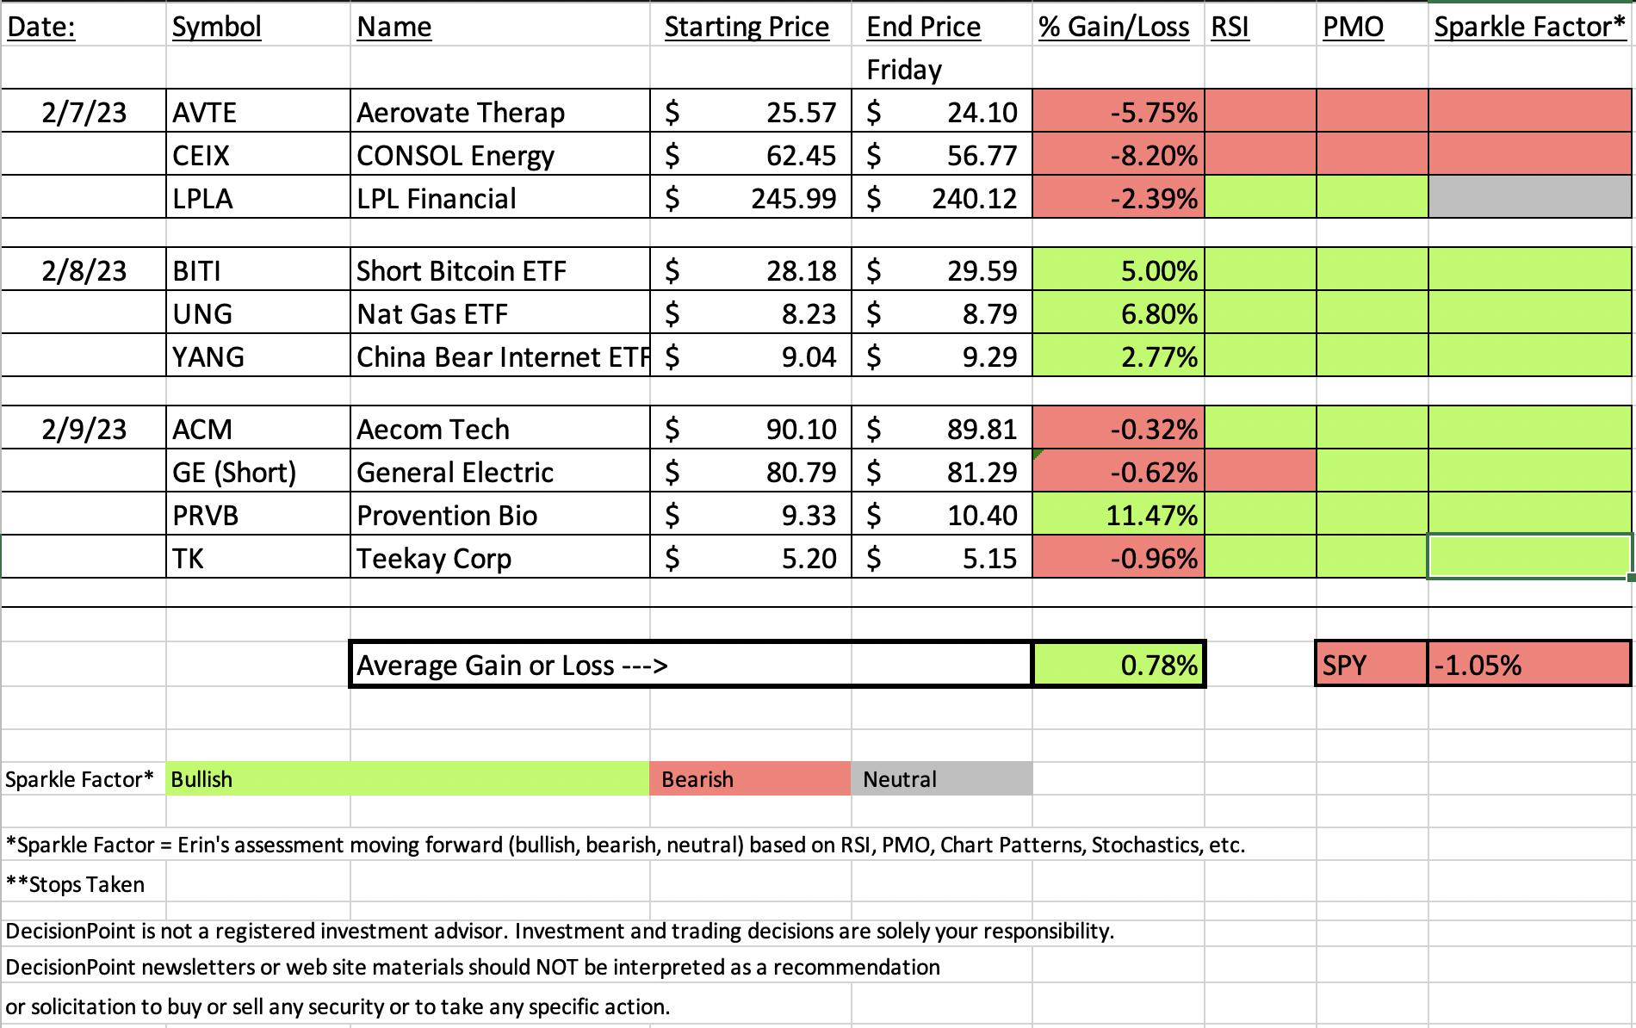This screenshot has width=1636, height=1028.
Task: Select starting price 245.99 cell
Action: [x=750, y=197]
